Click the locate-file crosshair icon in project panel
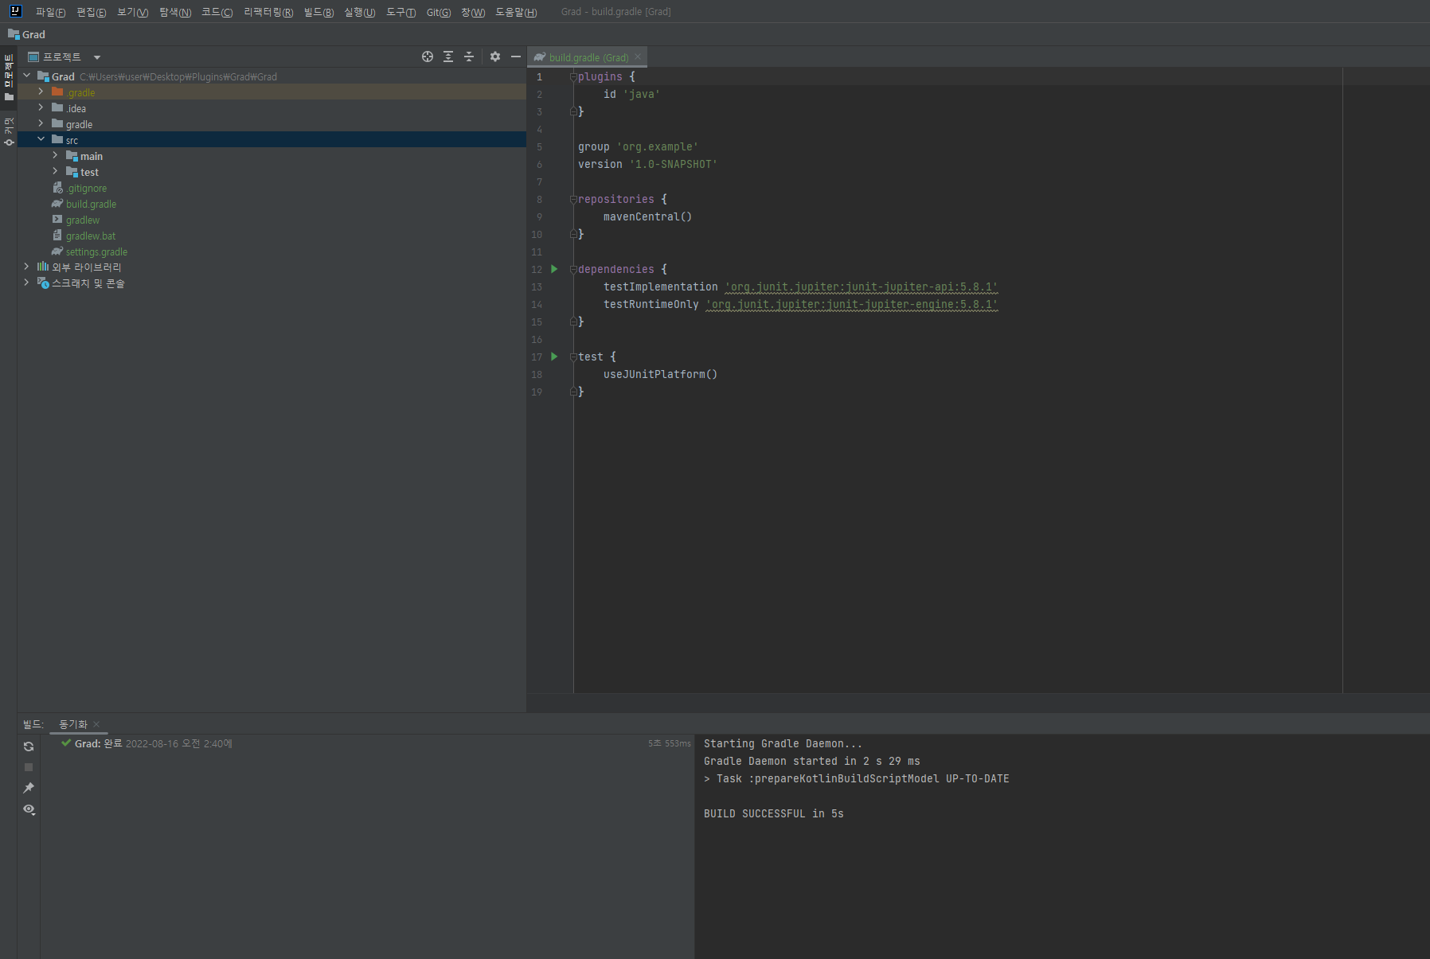Viewport: 1430px width, 959px height. point(428,57)
